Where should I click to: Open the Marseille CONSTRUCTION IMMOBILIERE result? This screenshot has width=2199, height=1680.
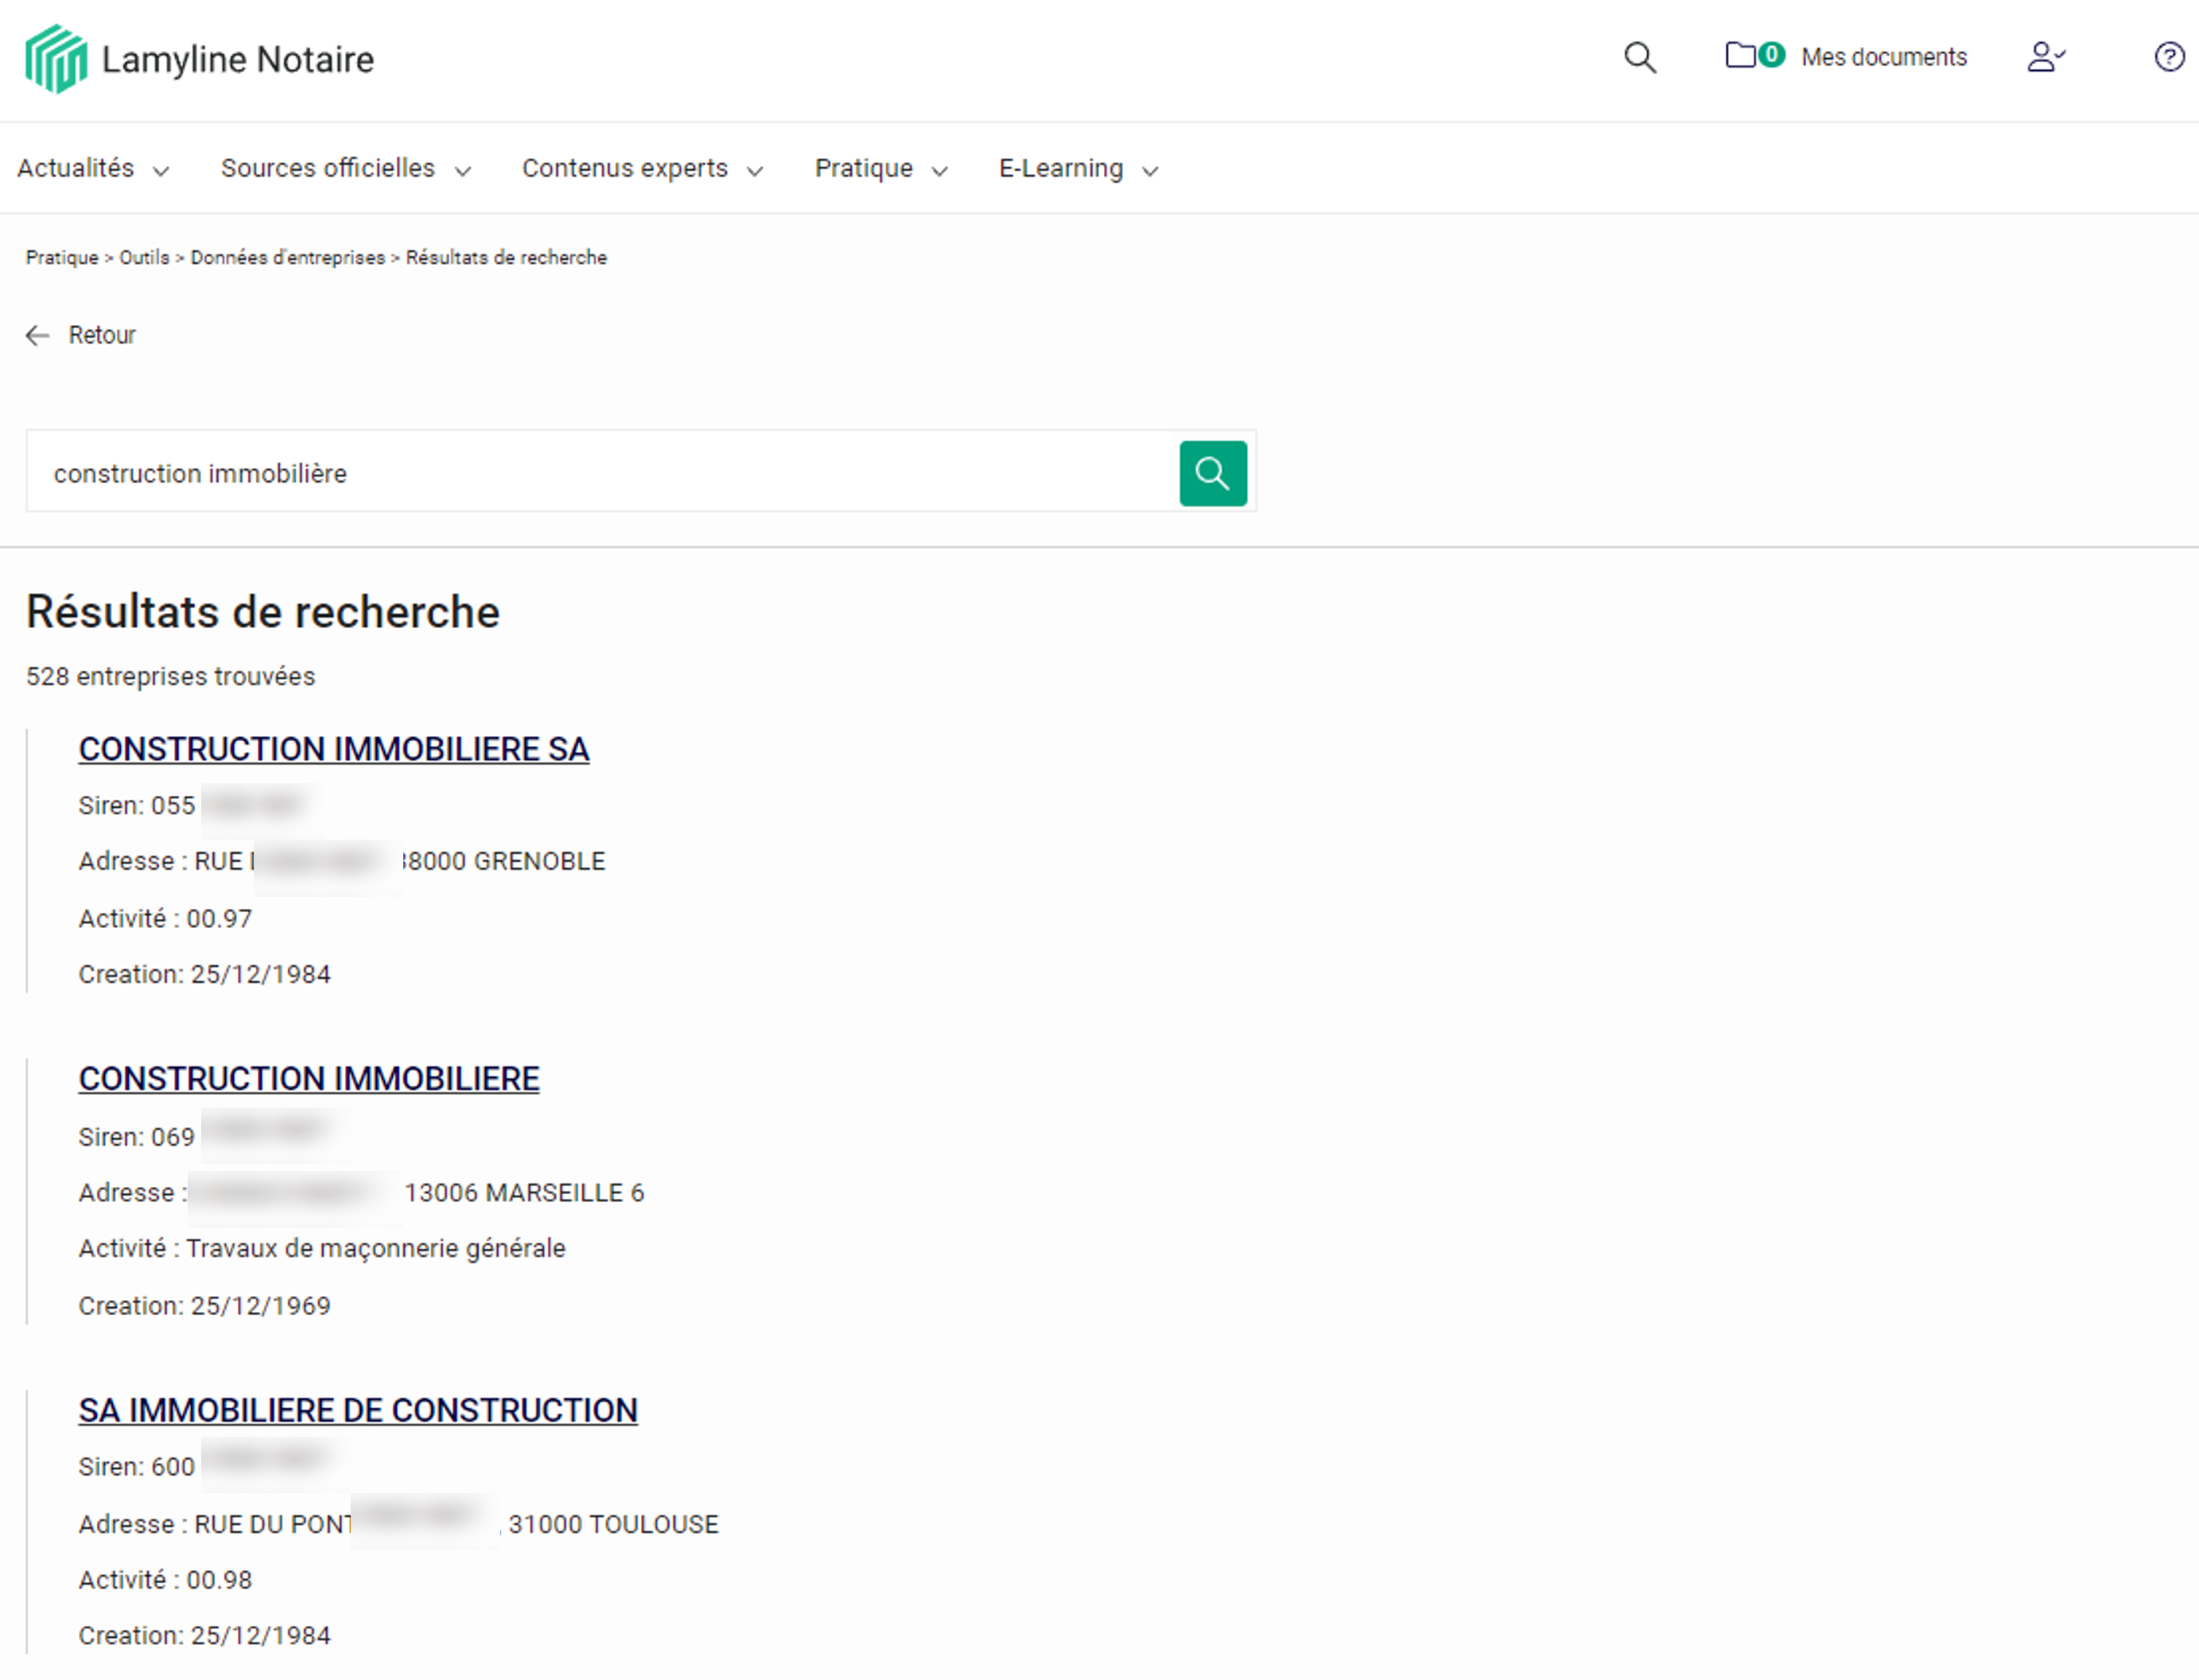click(x=309, y=1078)
